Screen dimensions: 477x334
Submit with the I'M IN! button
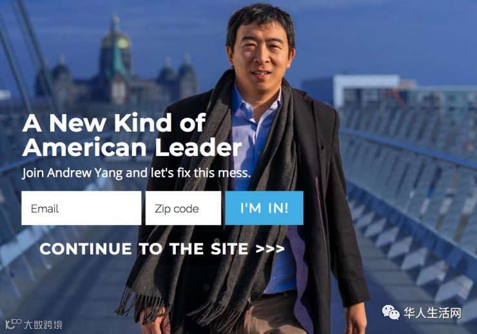click(x=264, y=208)
